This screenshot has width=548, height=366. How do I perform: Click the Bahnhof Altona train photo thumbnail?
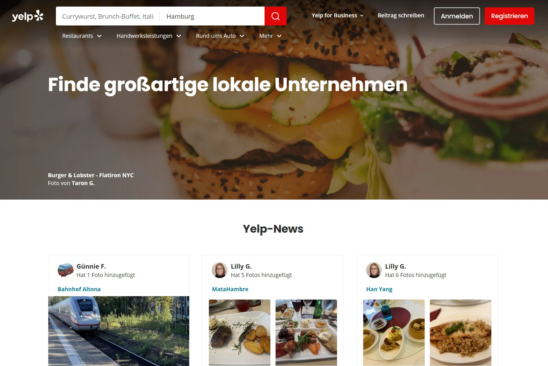click(118, 331)
